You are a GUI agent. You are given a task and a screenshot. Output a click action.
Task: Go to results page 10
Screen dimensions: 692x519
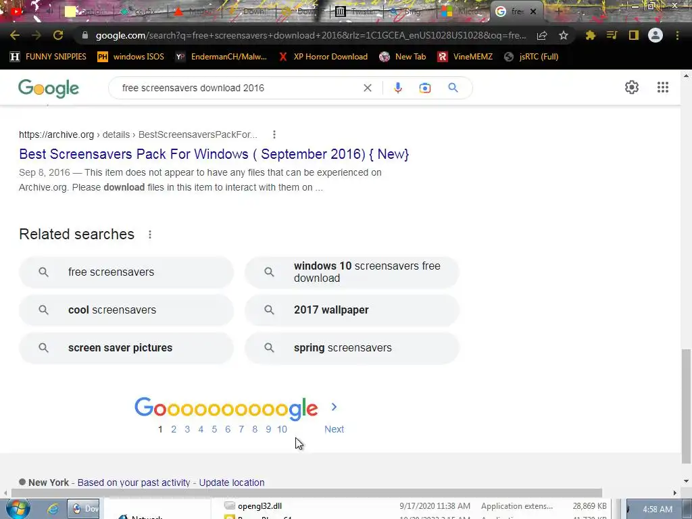282,429
